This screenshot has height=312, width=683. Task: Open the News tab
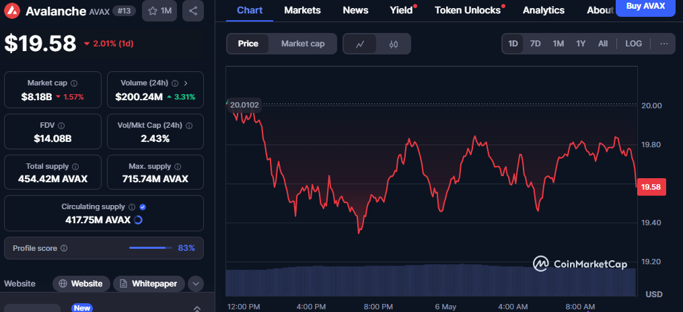coord(355,10)
